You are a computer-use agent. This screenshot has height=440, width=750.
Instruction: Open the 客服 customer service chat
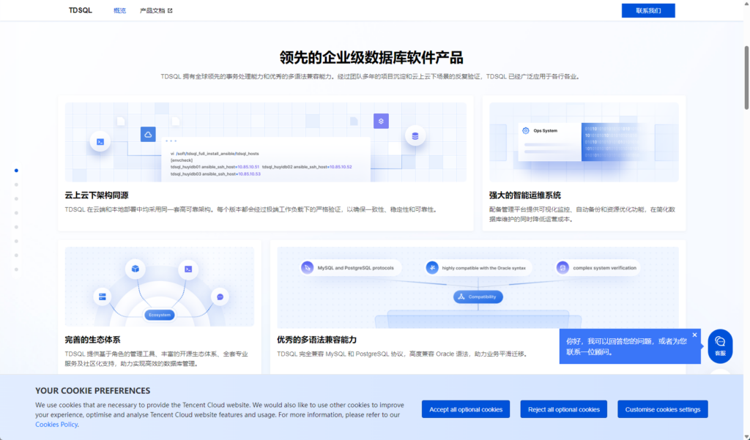tap(720, 346)
